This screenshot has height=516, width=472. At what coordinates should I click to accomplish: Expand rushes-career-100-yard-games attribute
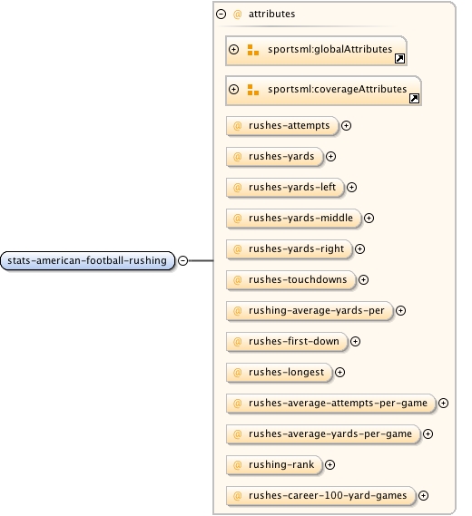pyautogui.click(x=423, y=496)
